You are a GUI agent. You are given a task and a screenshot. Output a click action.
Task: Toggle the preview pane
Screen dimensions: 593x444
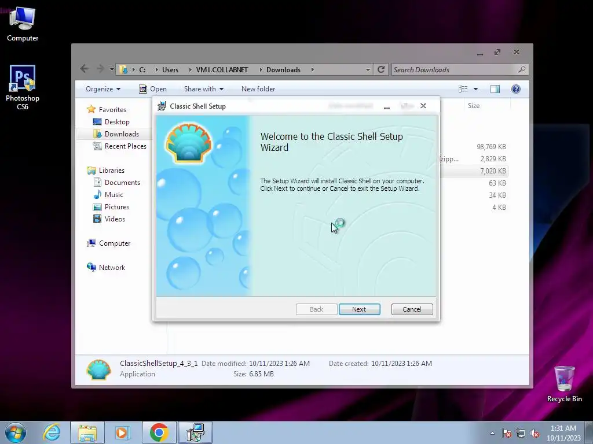(495, 89)
